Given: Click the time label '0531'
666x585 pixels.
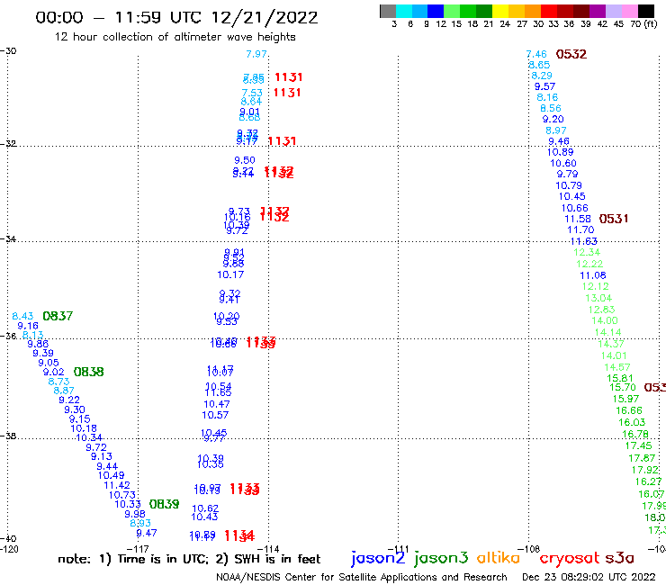Looking at the screenshot, I should point(613,219).
